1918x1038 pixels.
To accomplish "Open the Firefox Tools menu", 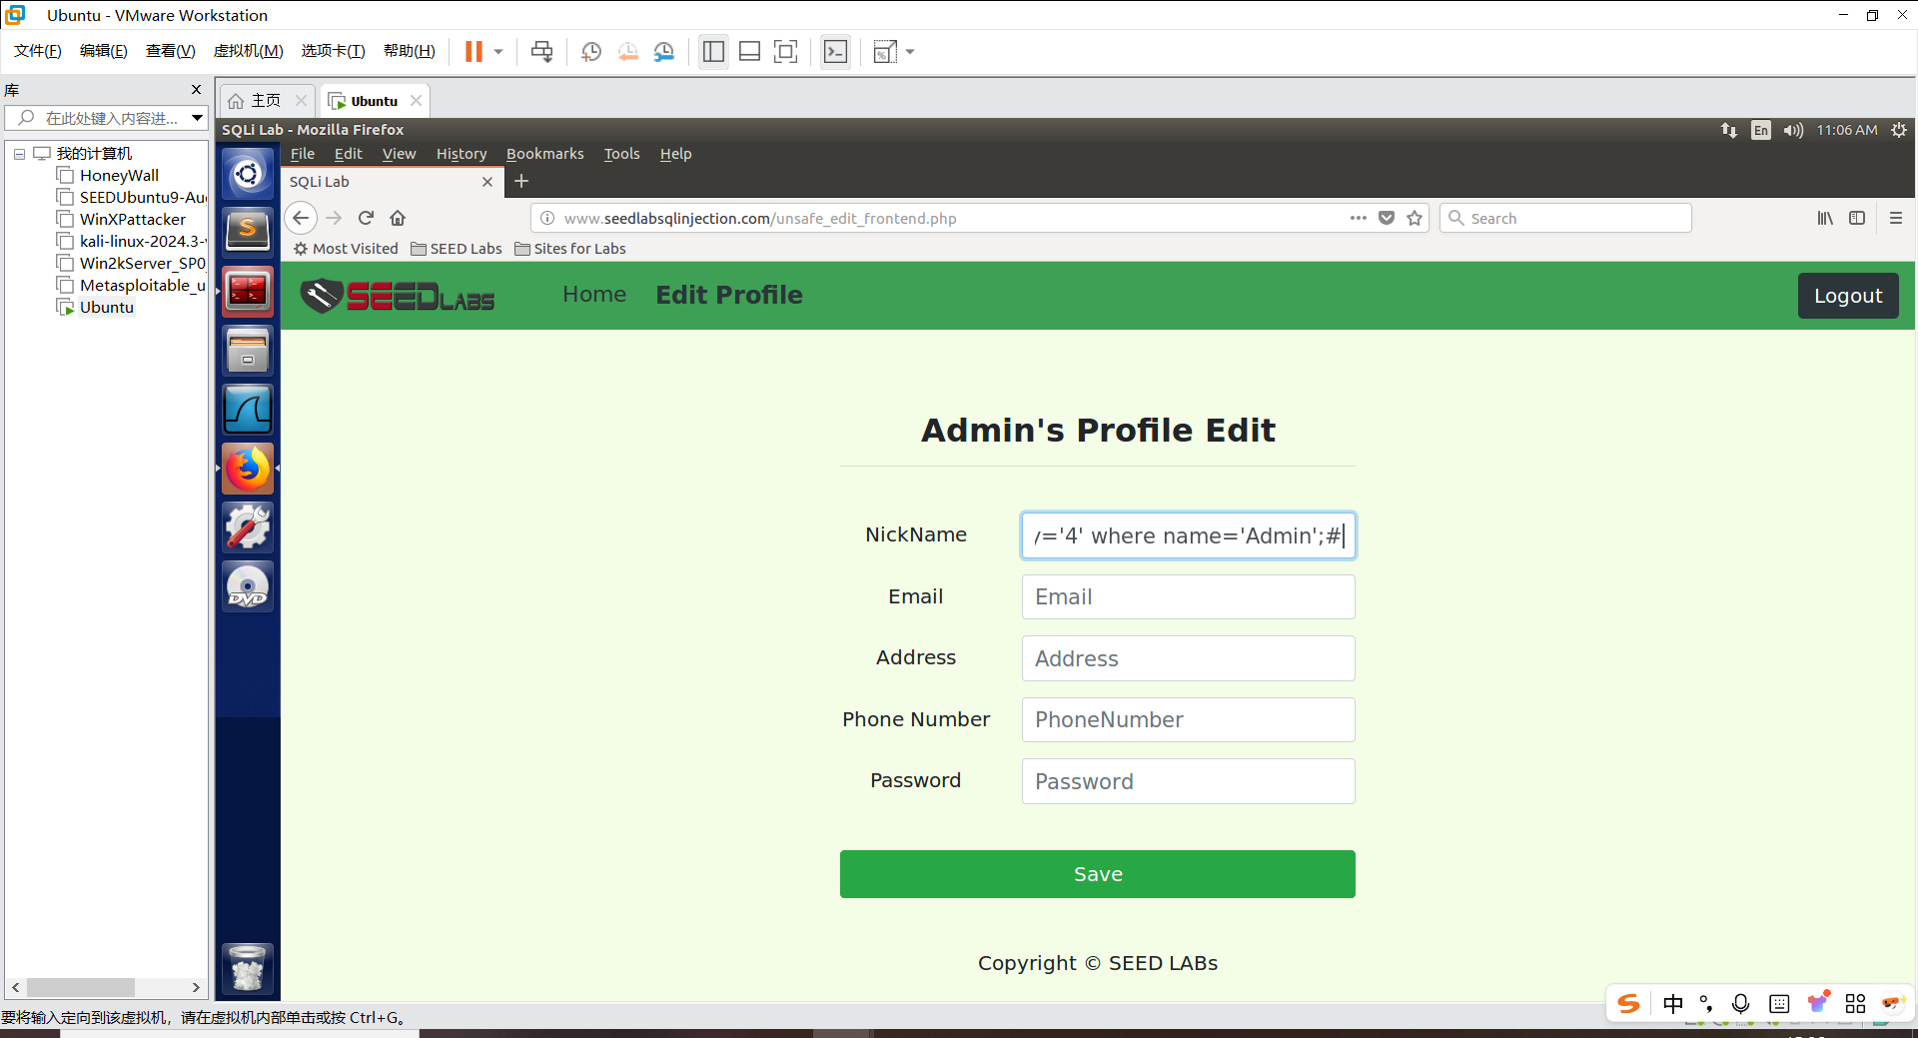I will coord(621,154).
